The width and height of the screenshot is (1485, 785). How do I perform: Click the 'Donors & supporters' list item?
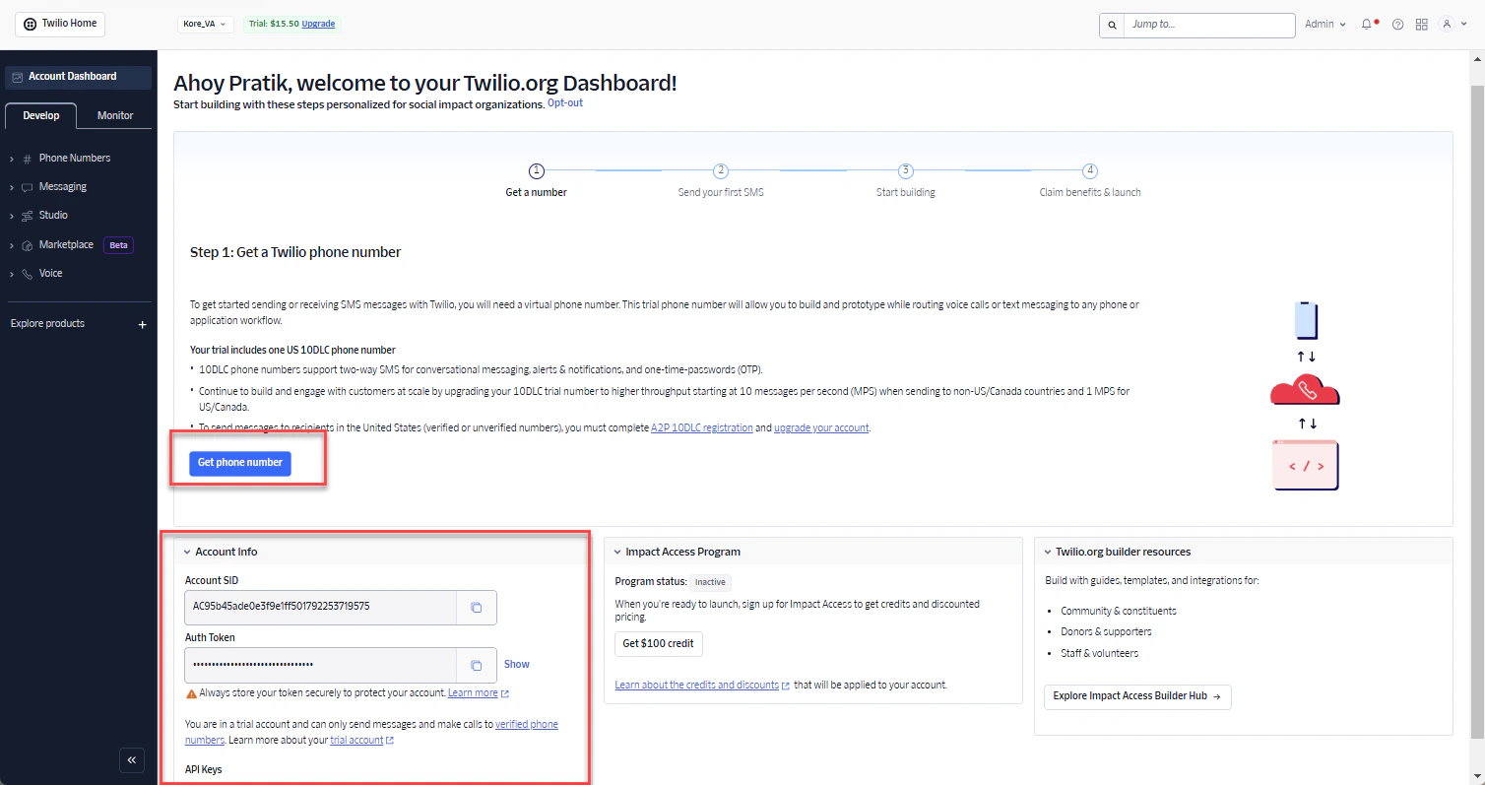(1106, 632)
